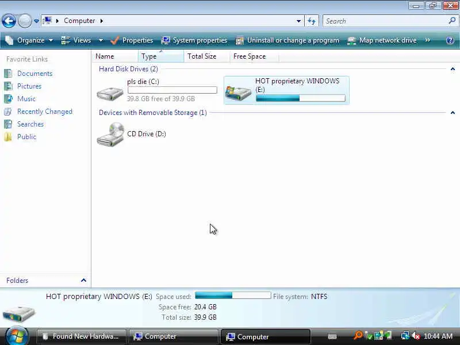The width and height of the screenshot is (460, 345).
Task: Open System properties from toolbar
Action: click(x=194, y=40)
